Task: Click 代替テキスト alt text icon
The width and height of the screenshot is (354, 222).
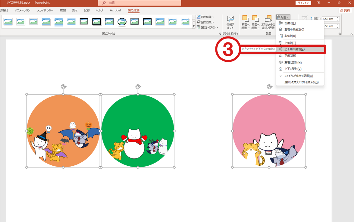Action: coord(230,19)
